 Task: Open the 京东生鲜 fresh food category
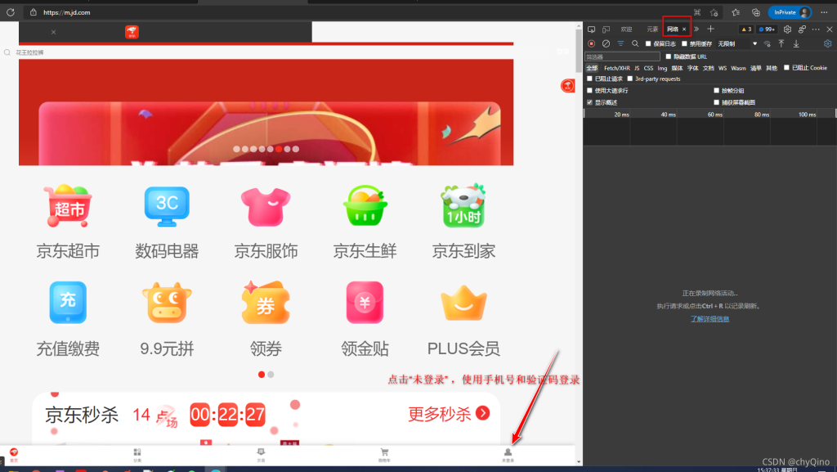[x=365, y=221]
